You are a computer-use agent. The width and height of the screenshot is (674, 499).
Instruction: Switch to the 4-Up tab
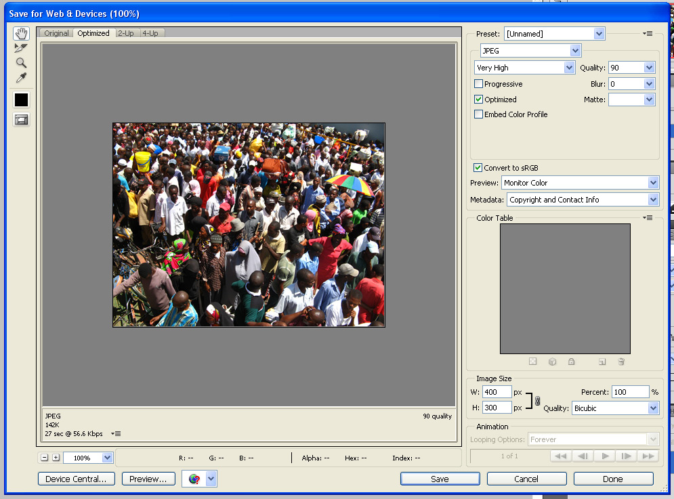tap(150, 33)
